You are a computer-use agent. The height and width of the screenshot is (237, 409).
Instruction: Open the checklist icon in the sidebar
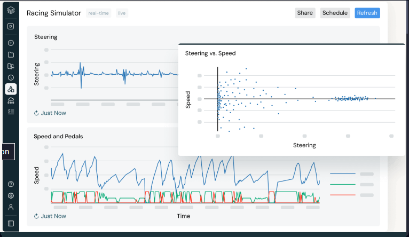tap(11, 112)
